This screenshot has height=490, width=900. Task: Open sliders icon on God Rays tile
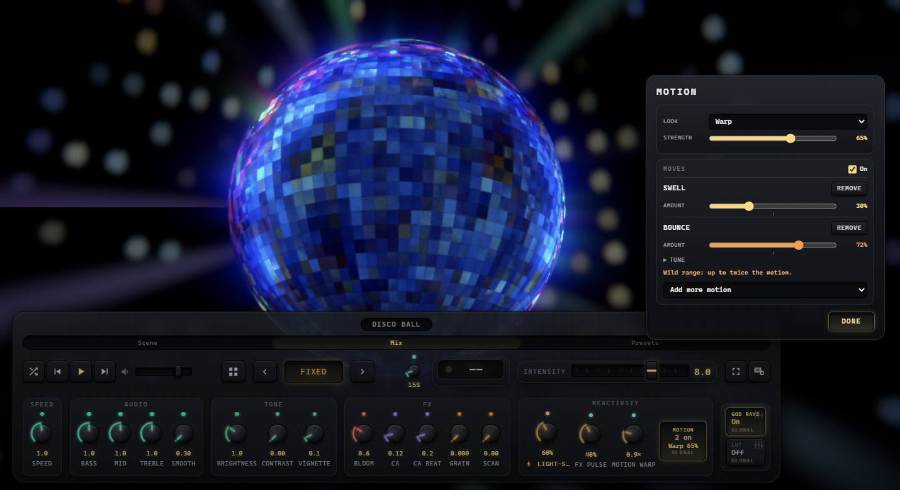758,415
